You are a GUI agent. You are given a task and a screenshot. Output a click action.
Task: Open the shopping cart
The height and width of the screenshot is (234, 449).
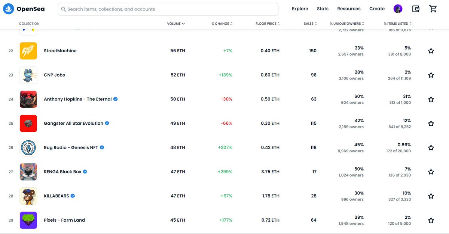(433, 9)
